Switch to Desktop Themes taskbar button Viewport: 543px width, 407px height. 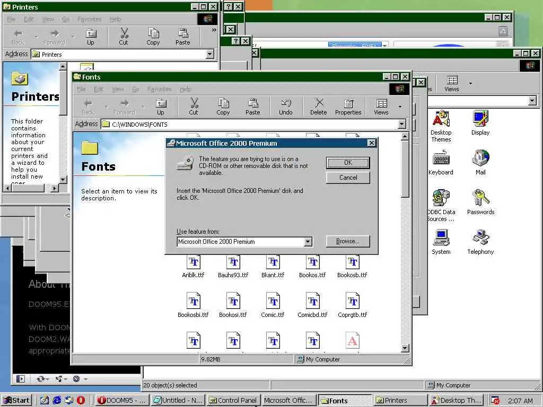457,401
